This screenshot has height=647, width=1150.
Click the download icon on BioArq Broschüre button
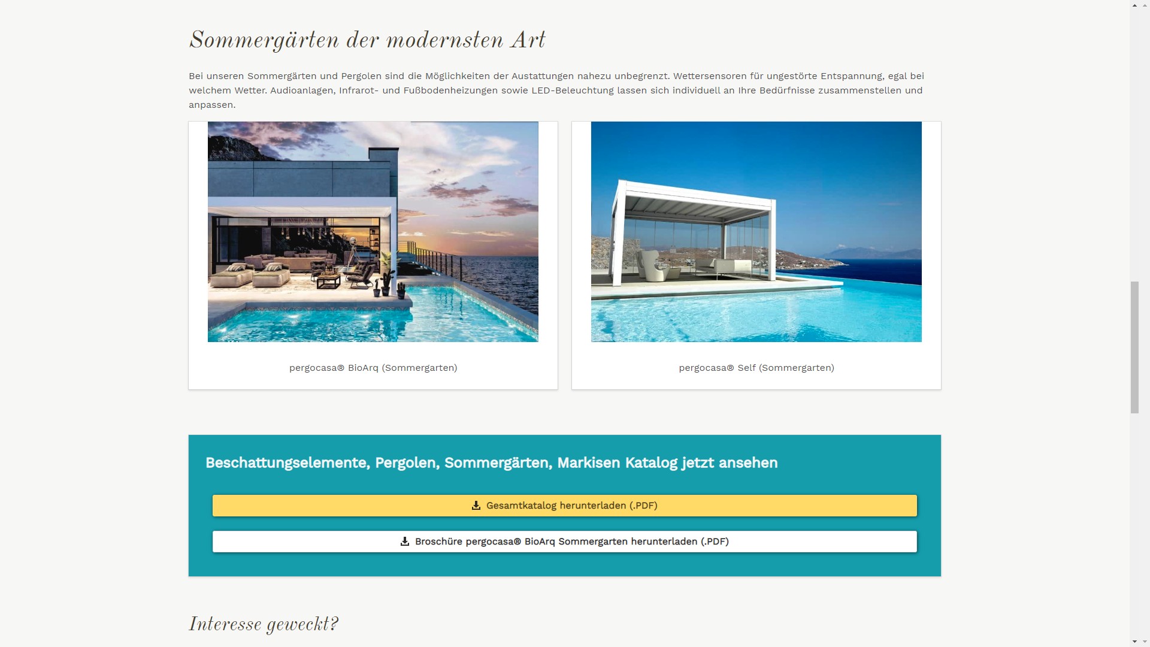coord(404,541)
